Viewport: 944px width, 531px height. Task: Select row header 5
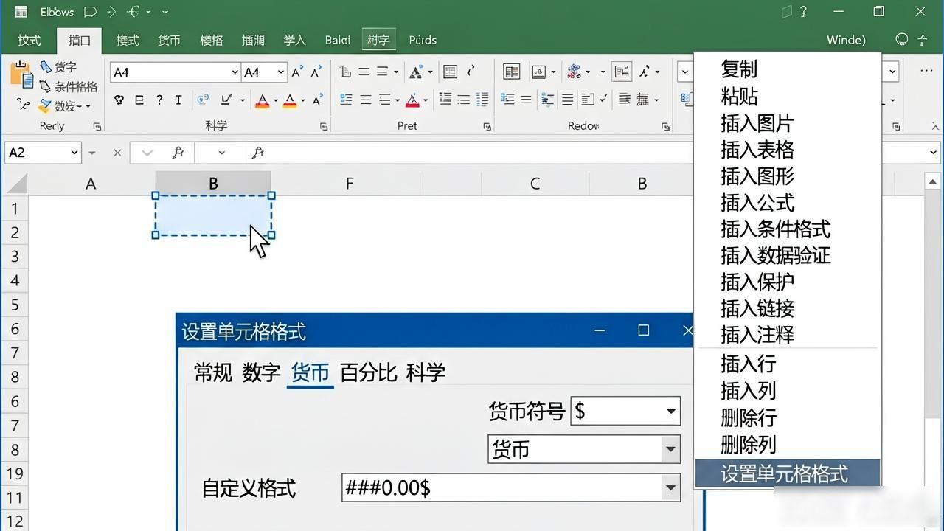(x=15, y=305)
